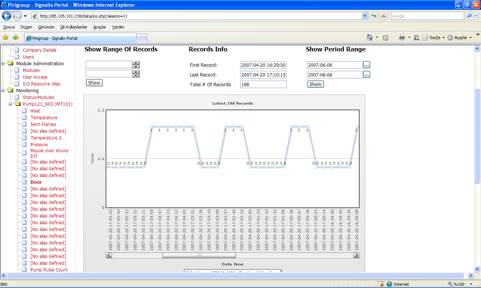Click the chart scrollbar right arrow

(x=356, y=255)
